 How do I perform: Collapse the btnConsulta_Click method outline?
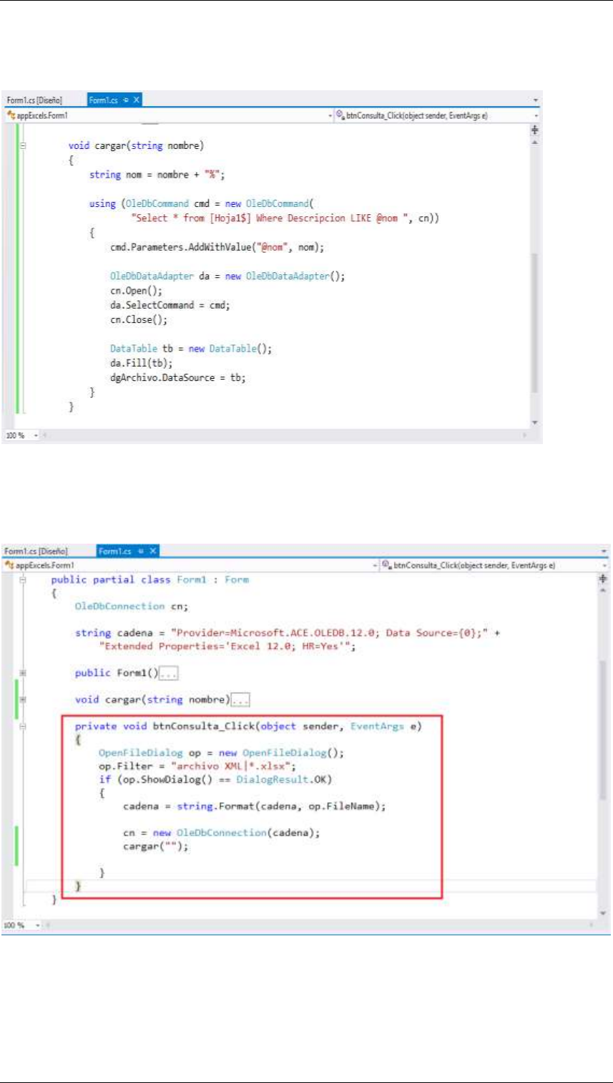[24, 727]
